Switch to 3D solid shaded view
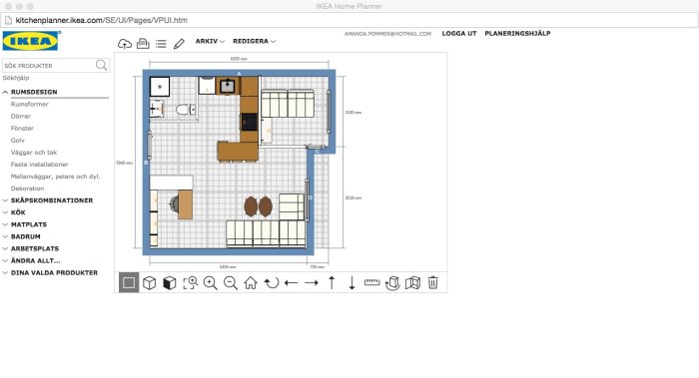The height and width of the screenshot is (378, 699). [x=170, y=282]
